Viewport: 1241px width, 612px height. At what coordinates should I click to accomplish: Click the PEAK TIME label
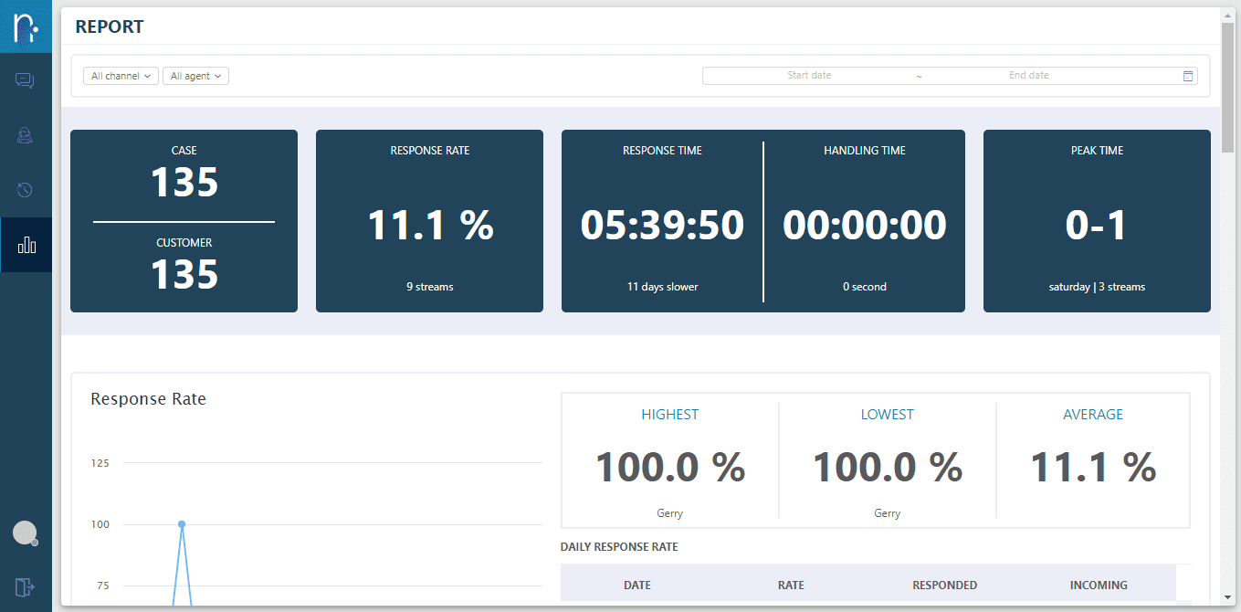click(1097, 151)
